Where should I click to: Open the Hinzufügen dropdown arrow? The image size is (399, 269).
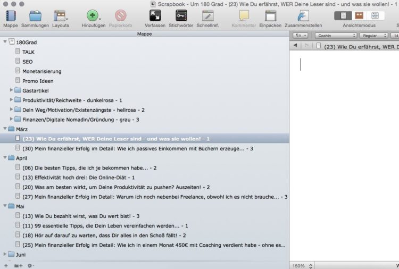100,19
